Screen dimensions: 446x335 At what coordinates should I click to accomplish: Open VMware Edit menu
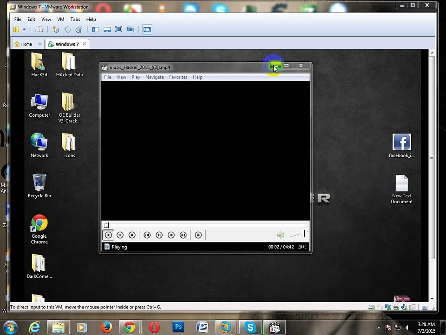pyautogui.click(x=31, y=20)
